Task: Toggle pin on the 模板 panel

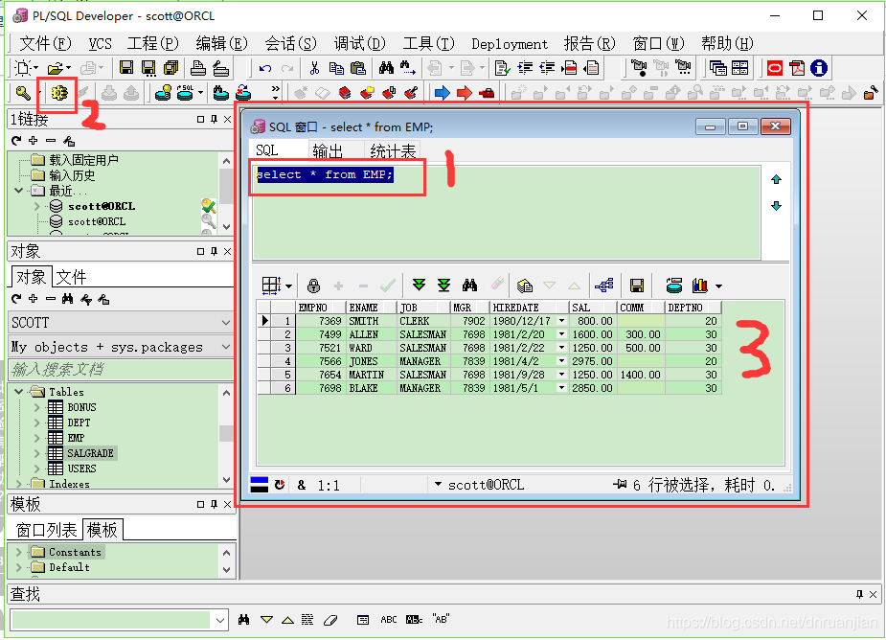Action: click(x=215, y=504)
